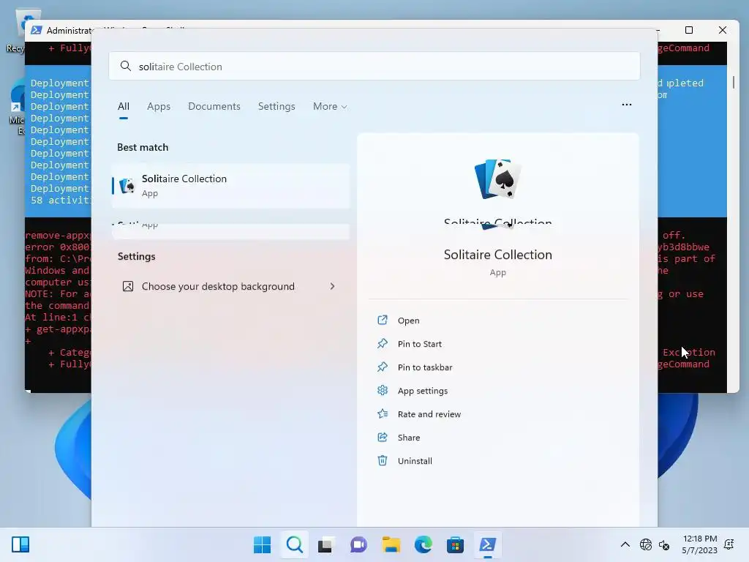This screenshot has width=749, height=562.
Task: Click the taskbar Search icon
Action: pyautogui.click(x=294, y=544)
